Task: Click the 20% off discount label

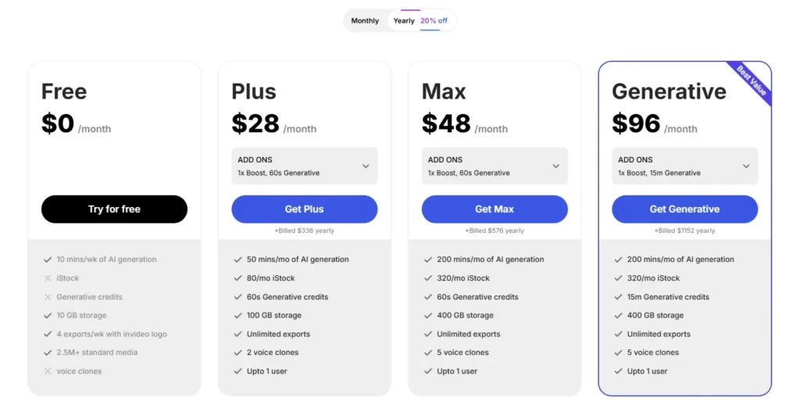Action: 434,21
